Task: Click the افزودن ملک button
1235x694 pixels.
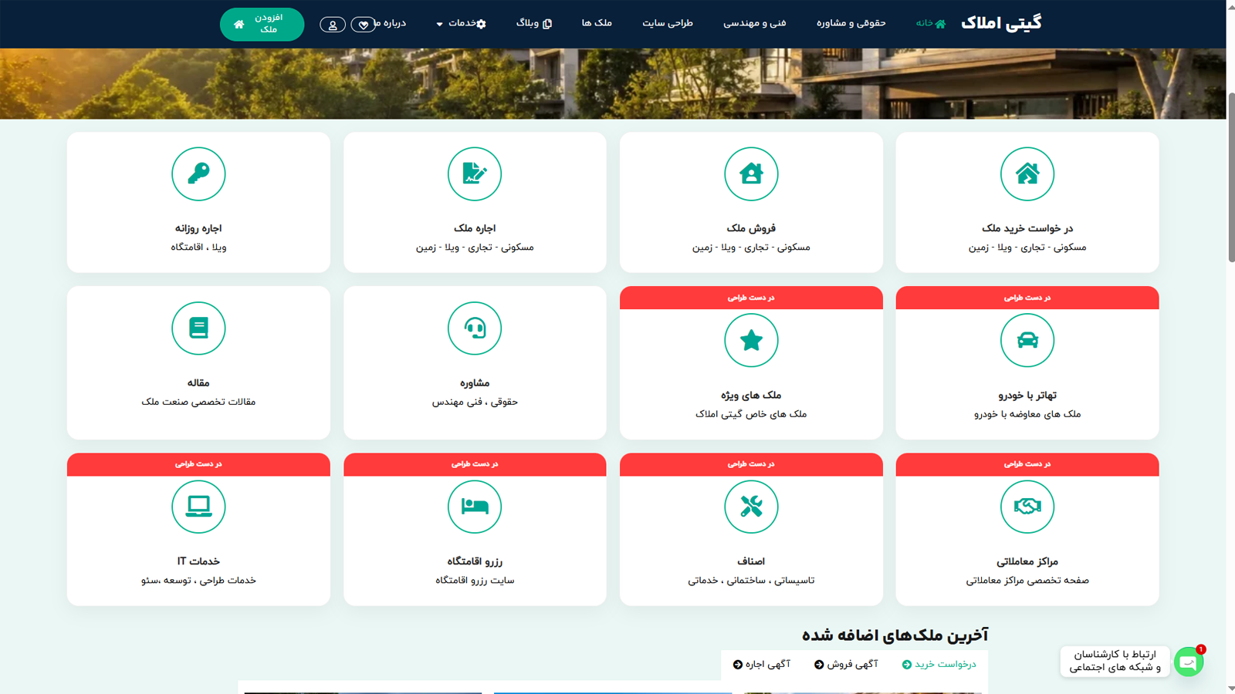Action: (262, 24)
